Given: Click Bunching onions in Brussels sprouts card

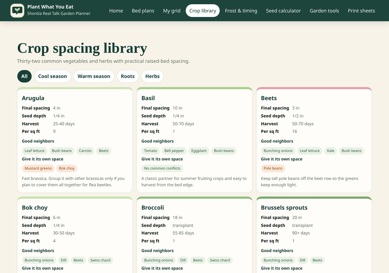Looking at the screenshot, I should pos(278,260).
